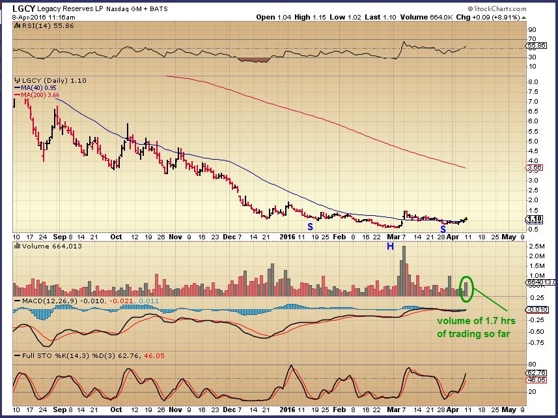Click the 8.0 price axis label
This screenshot has height=418, width=558.
click(x=533, y=82)
